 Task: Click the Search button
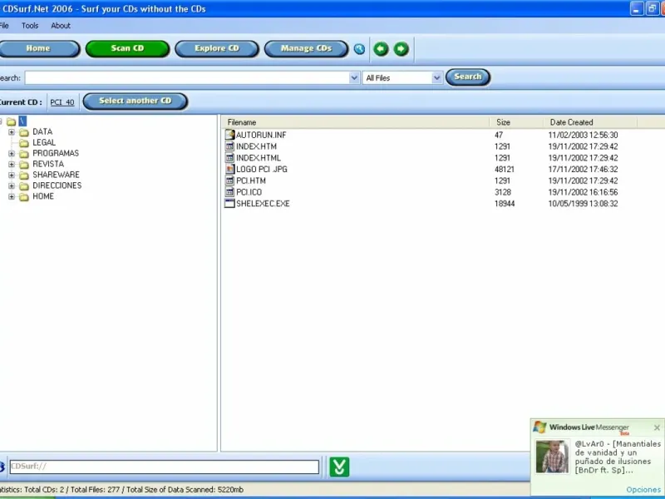click(468, 77)
